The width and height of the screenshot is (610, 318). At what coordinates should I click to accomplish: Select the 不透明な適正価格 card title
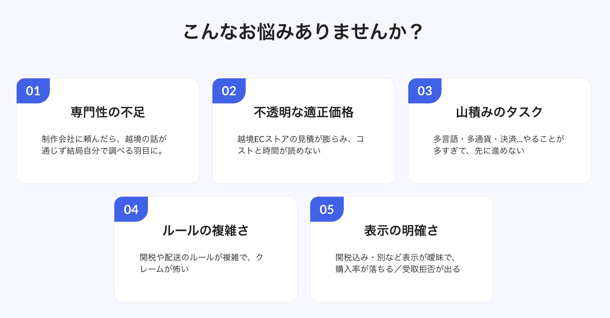[x=304, y=112]
